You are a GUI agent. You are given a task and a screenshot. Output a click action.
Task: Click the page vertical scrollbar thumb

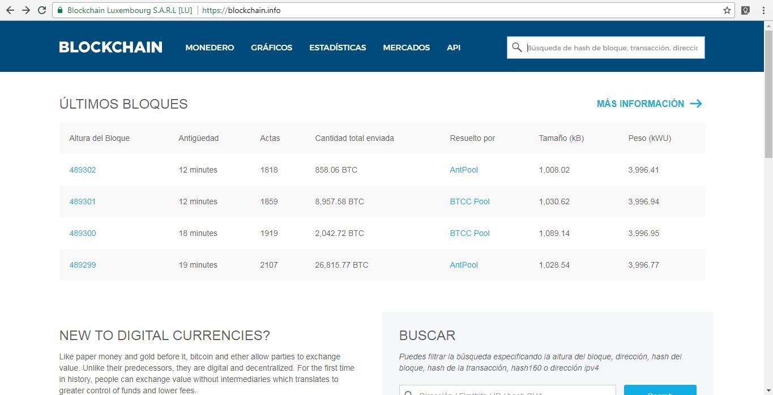(768, 93)
